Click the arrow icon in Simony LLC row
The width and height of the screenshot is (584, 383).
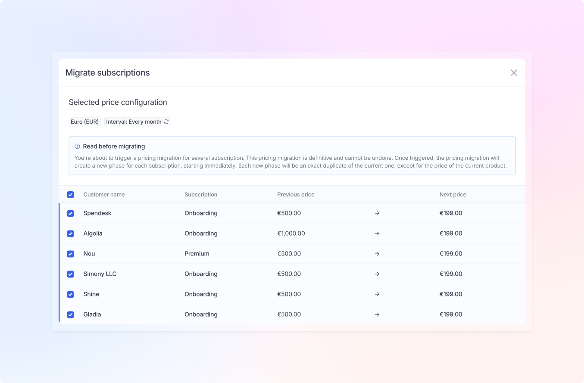377,274
